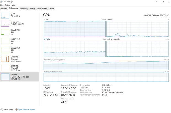
Task: Open the Cuda engine graph dropdown
Action: 44,39
